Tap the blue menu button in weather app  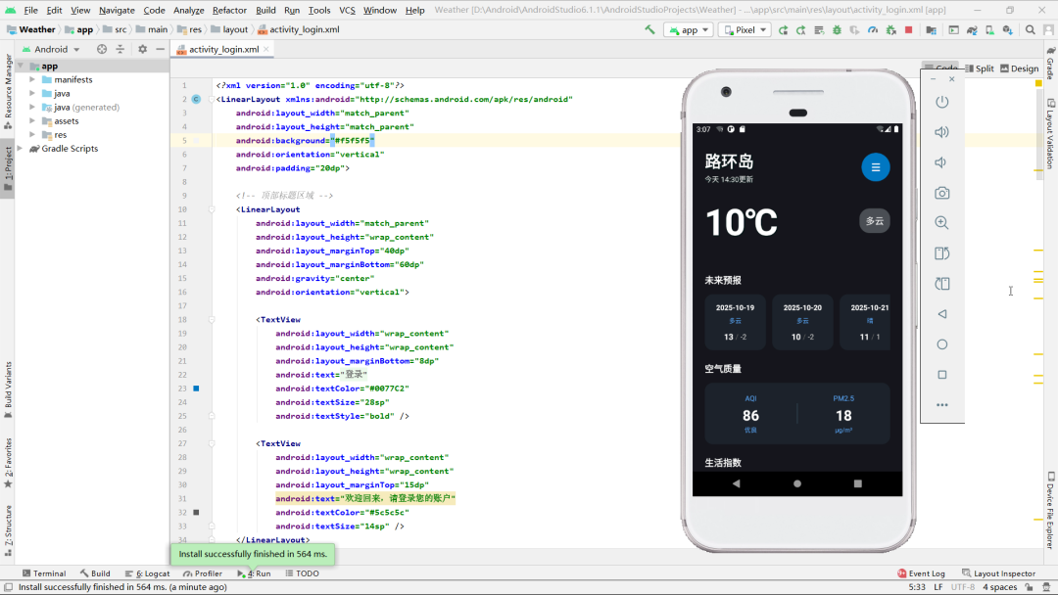[875, 167]
